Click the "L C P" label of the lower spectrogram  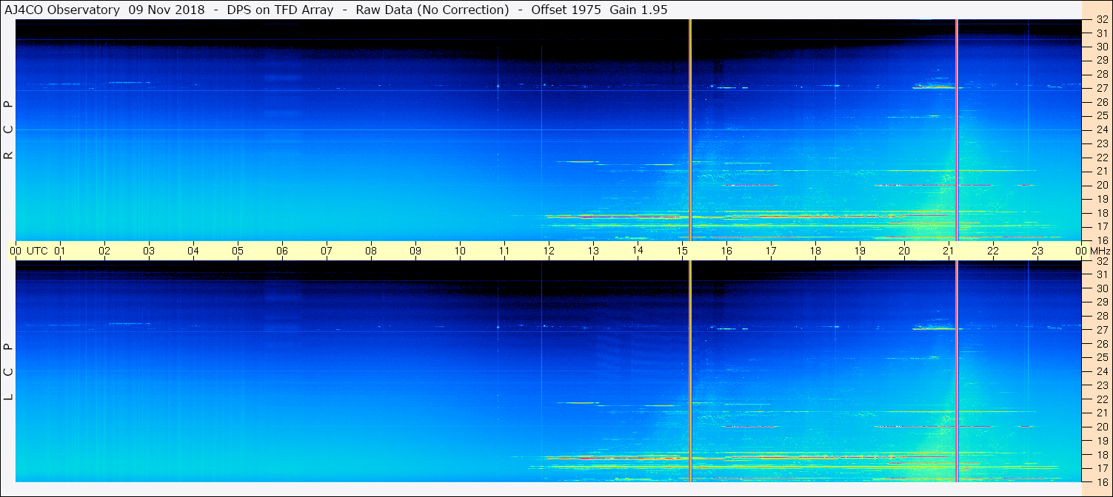point(8,372)
